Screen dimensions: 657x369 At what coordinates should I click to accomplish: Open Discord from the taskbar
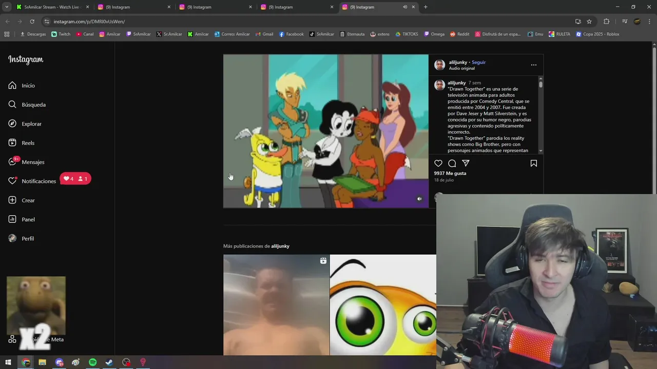pos(59,362)
